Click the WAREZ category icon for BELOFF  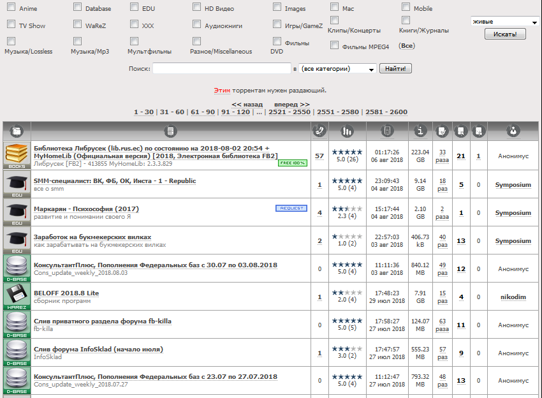coord(17,296)
